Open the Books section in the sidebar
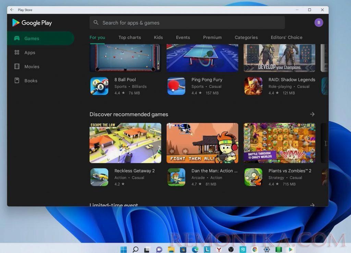Image resolution: width=351 pixels, height=253 pixels. pos(31,80)
